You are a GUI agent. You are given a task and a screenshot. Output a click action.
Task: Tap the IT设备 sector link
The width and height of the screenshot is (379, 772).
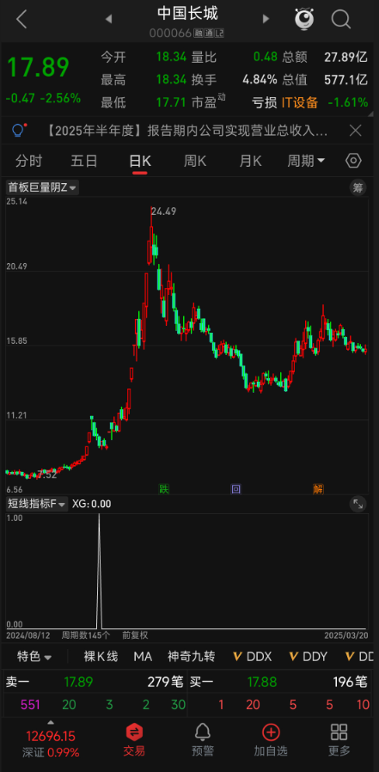[x=300, y=102]
